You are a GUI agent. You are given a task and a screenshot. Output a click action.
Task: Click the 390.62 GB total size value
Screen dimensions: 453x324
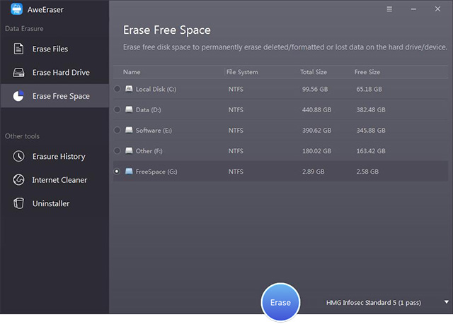[316, 131]
